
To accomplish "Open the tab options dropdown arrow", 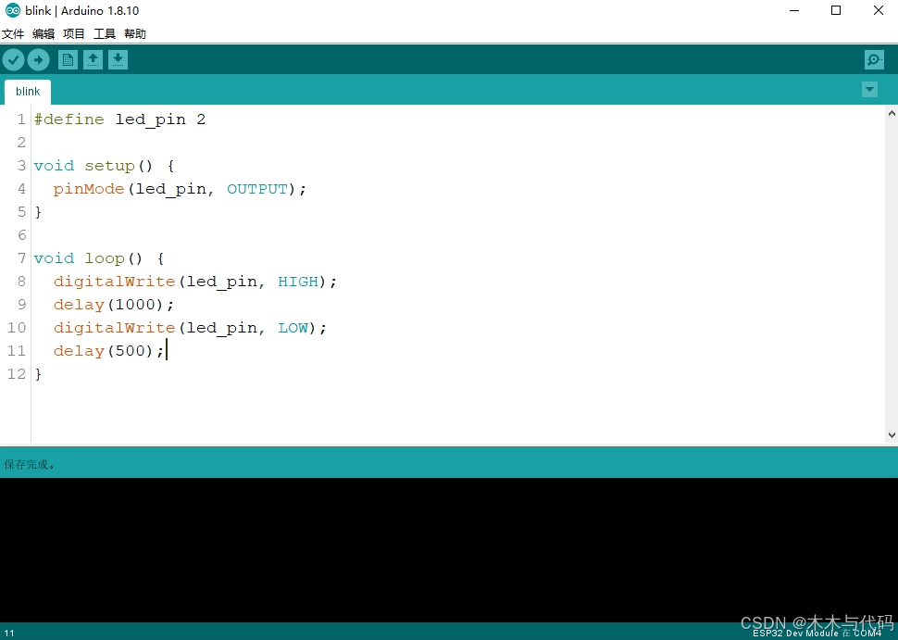I will coord(869,90).
